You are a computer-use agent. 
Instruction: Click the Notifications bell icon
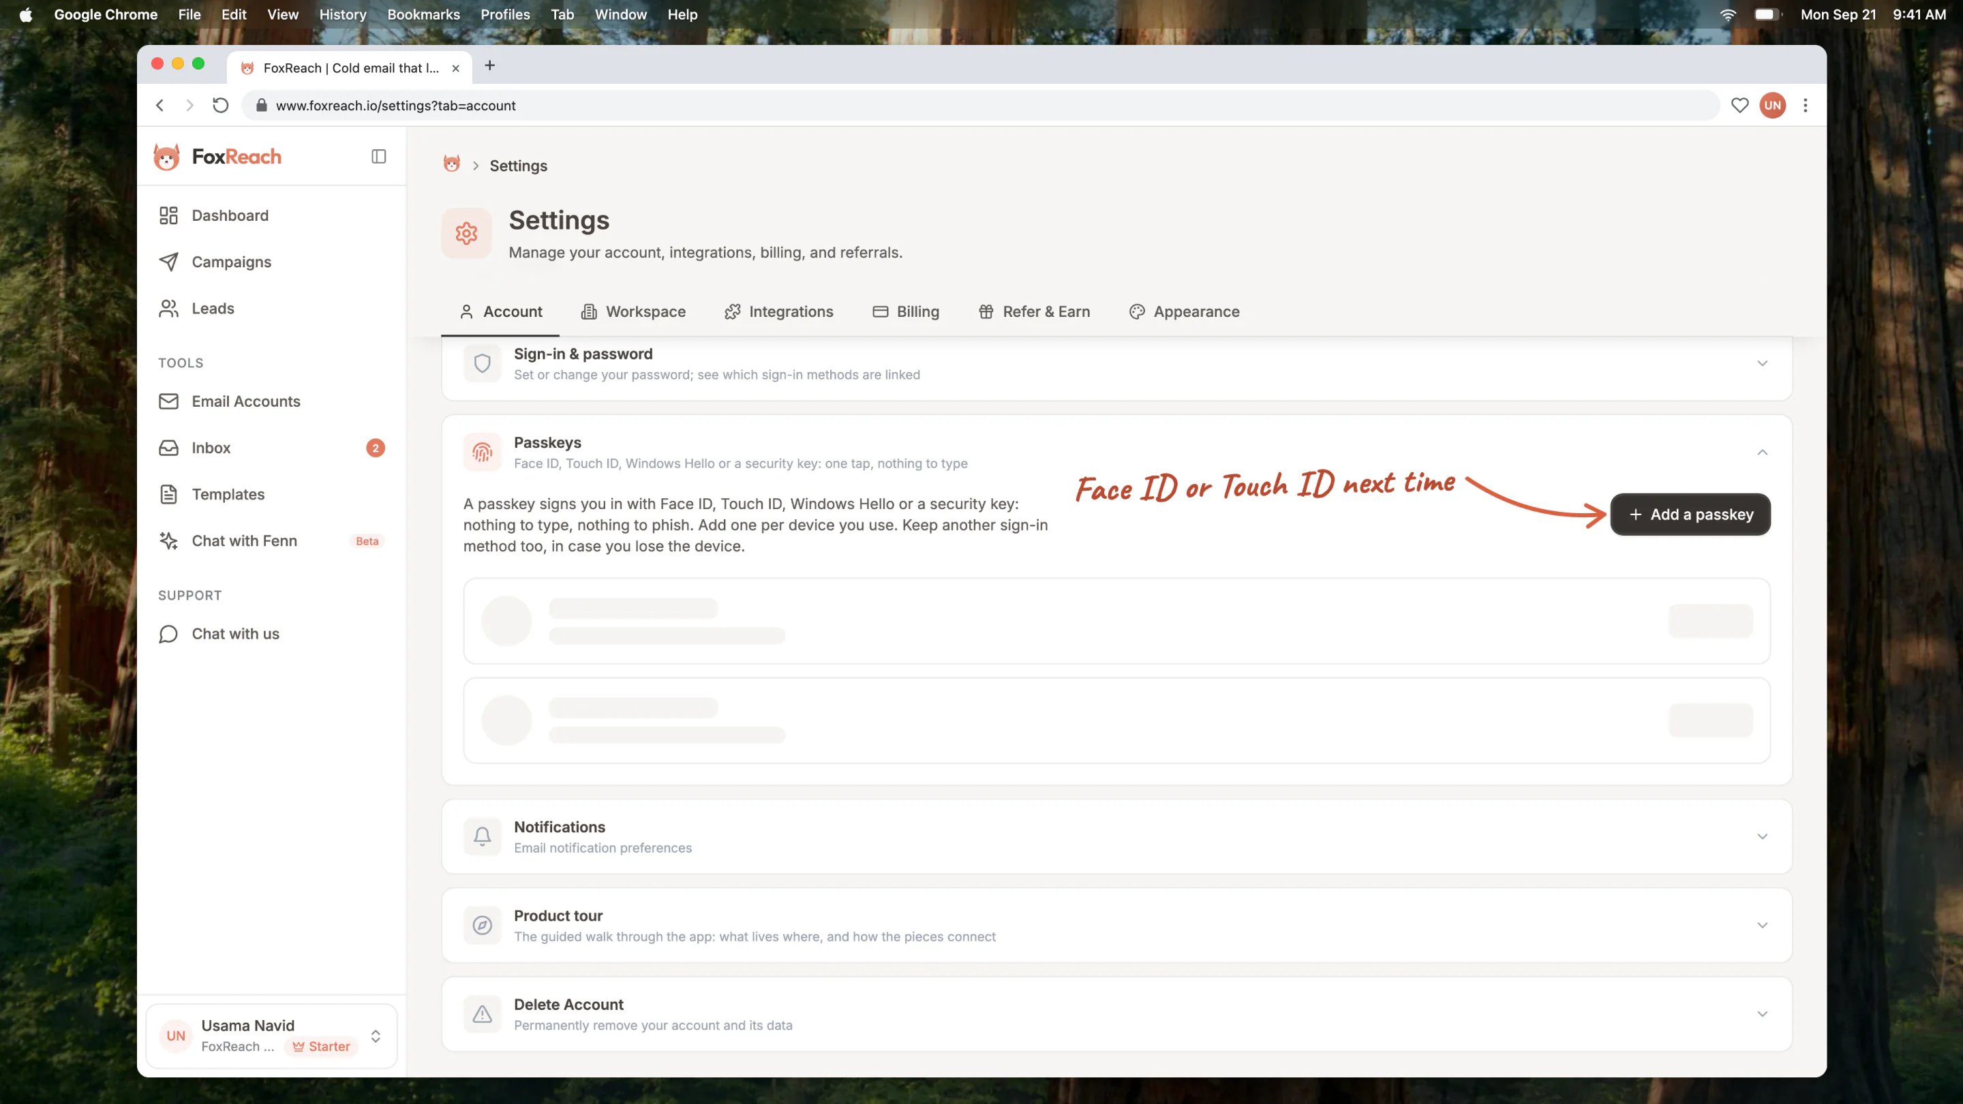(483, 837)
